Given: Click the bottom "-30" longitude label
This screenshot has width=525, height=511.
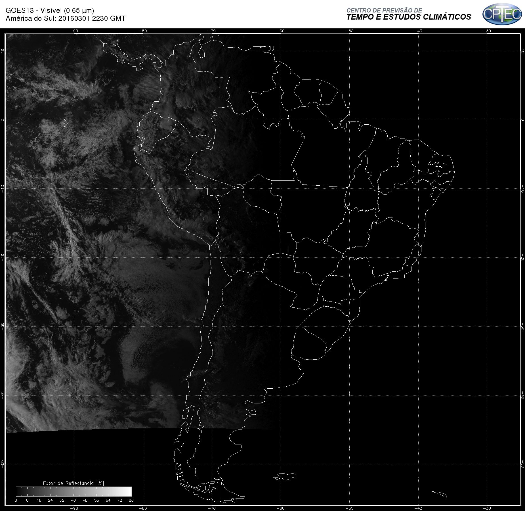Looking at the screenshot, I should pyautogui.click(x=487, y=508).
